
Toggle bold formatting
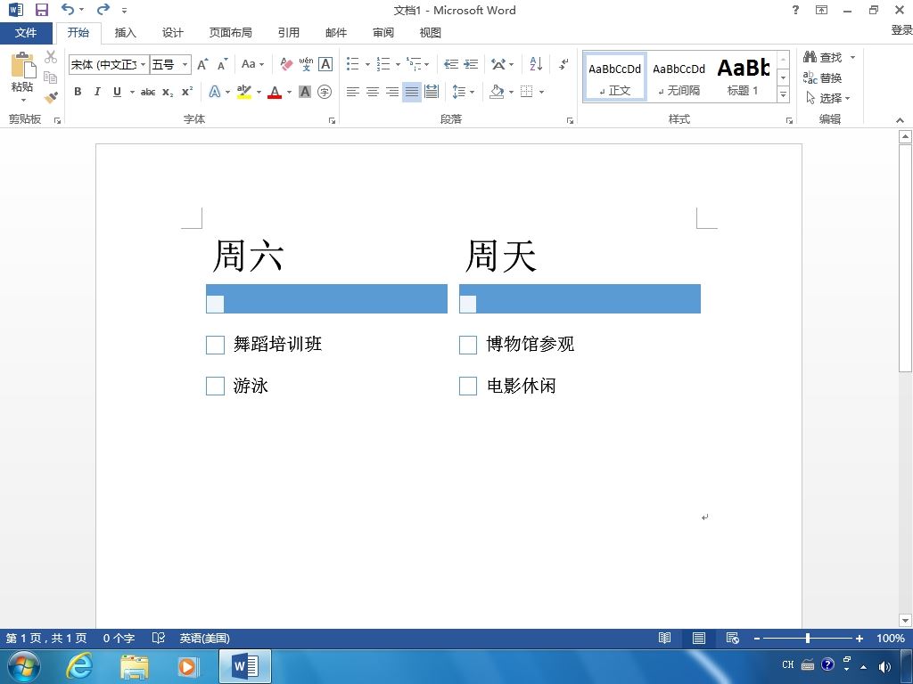[78, 92]
